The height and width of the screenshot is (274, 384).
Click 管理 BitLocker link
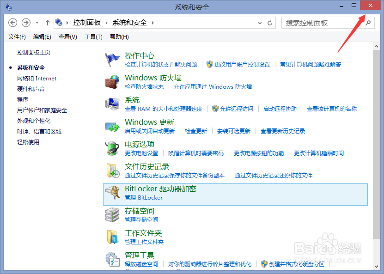(144, 198)
